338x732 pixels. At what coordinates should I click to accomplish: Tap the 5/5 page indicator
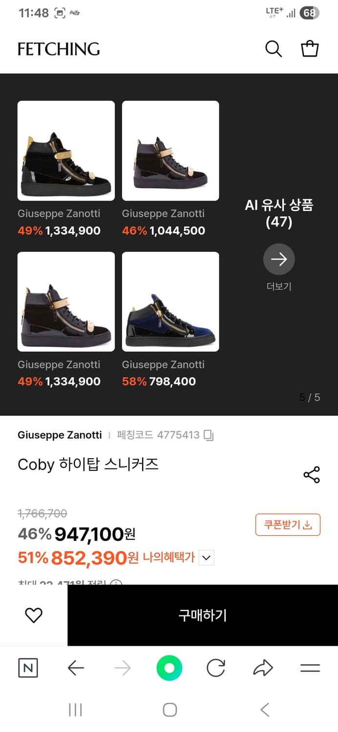[x=309, y=397]
